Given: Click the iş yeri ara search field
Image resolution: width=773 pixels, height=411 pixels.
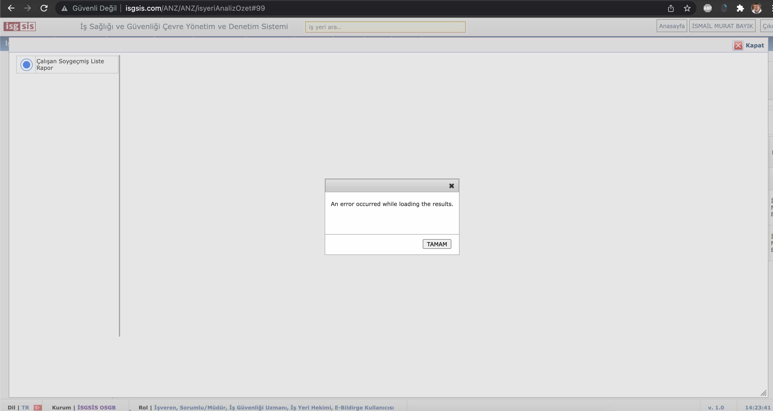Looking at the screenshot, I should (x=385, y=27).
